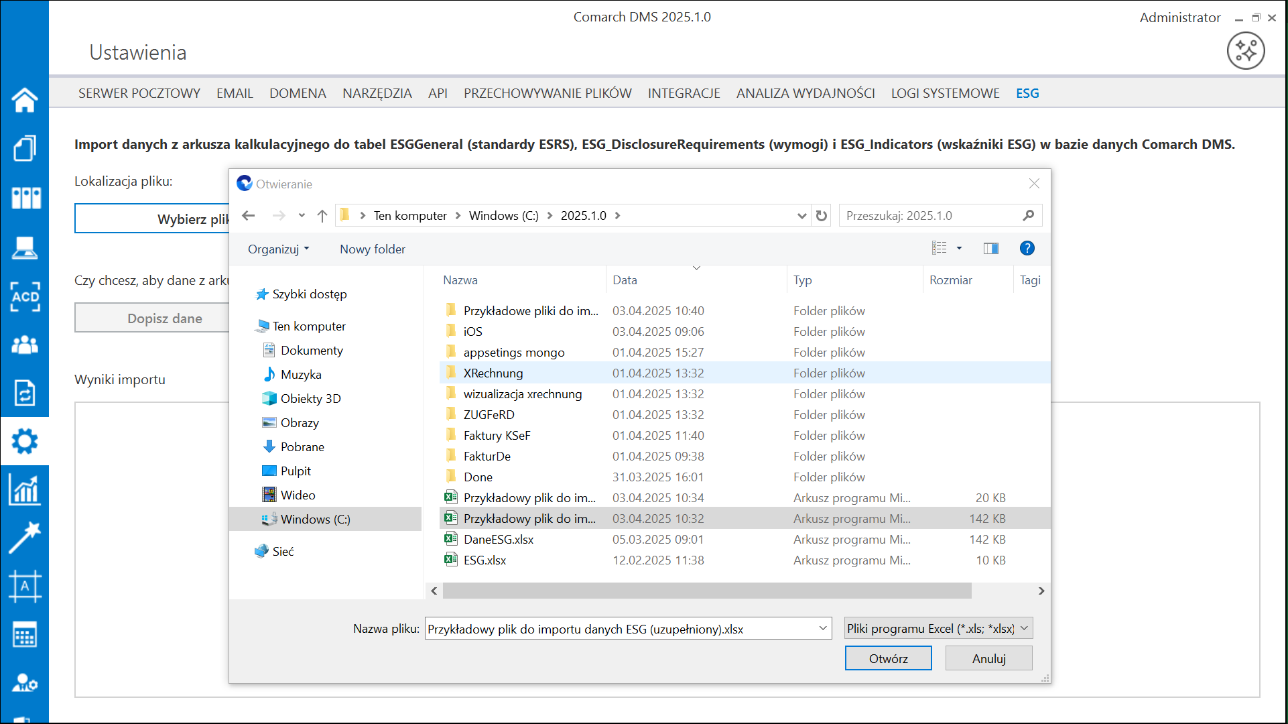
Task: Open the Organizuj menu
Action: 279,249
